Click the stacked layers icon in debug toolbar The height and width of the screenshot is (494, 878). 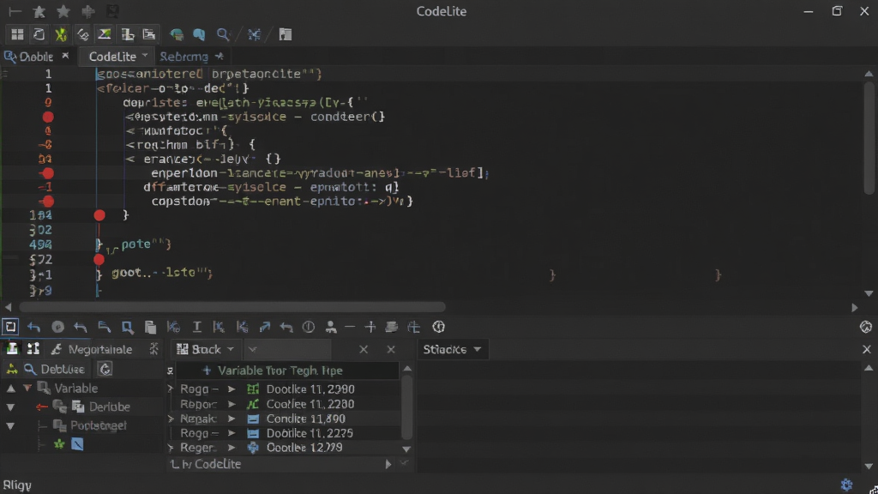[391, 327]
